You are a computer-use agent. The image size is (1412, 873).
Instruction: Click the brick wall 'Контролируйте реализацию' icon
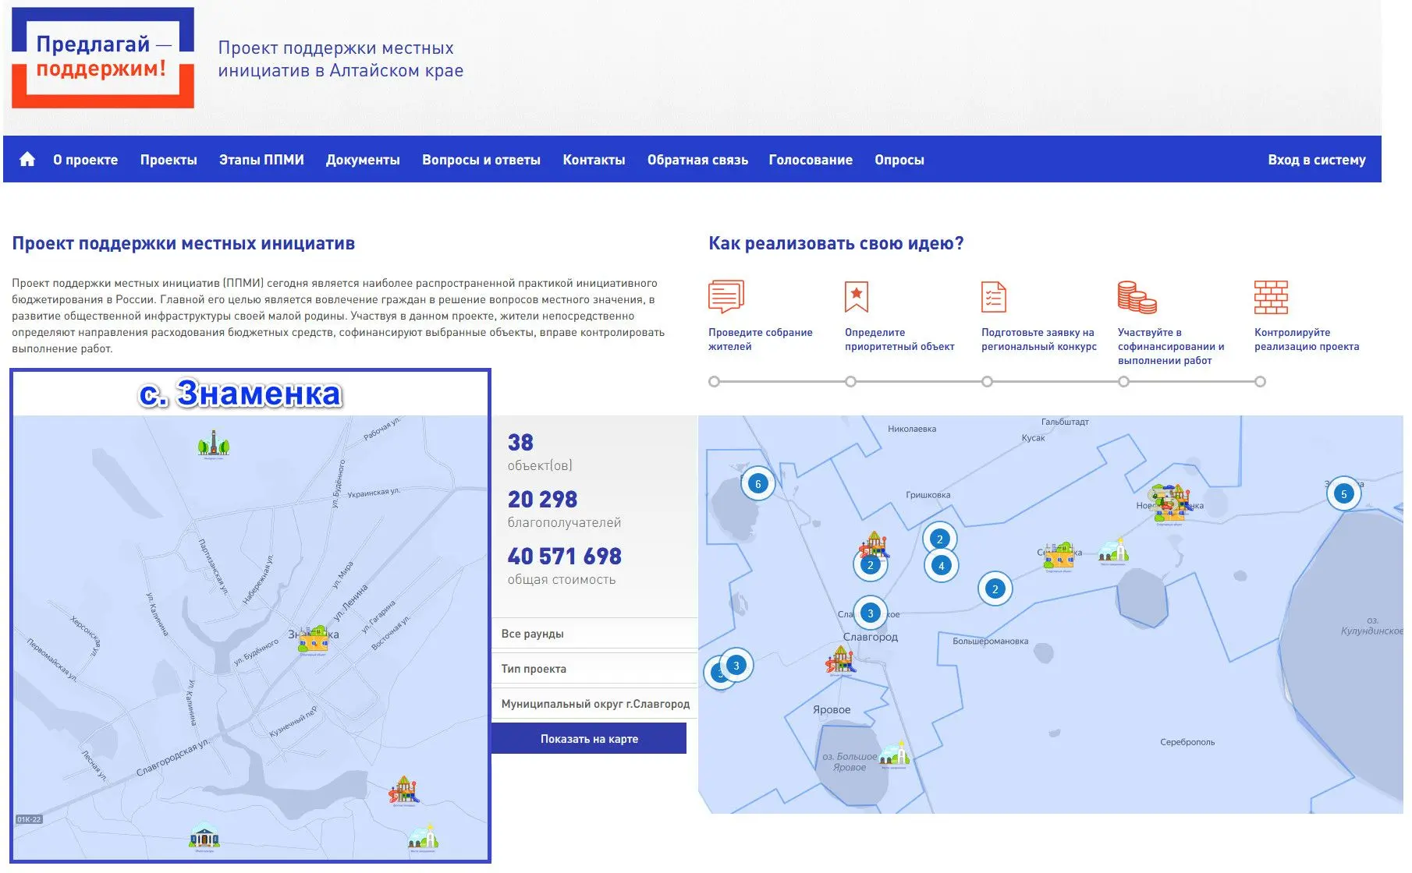(1271, 297)
